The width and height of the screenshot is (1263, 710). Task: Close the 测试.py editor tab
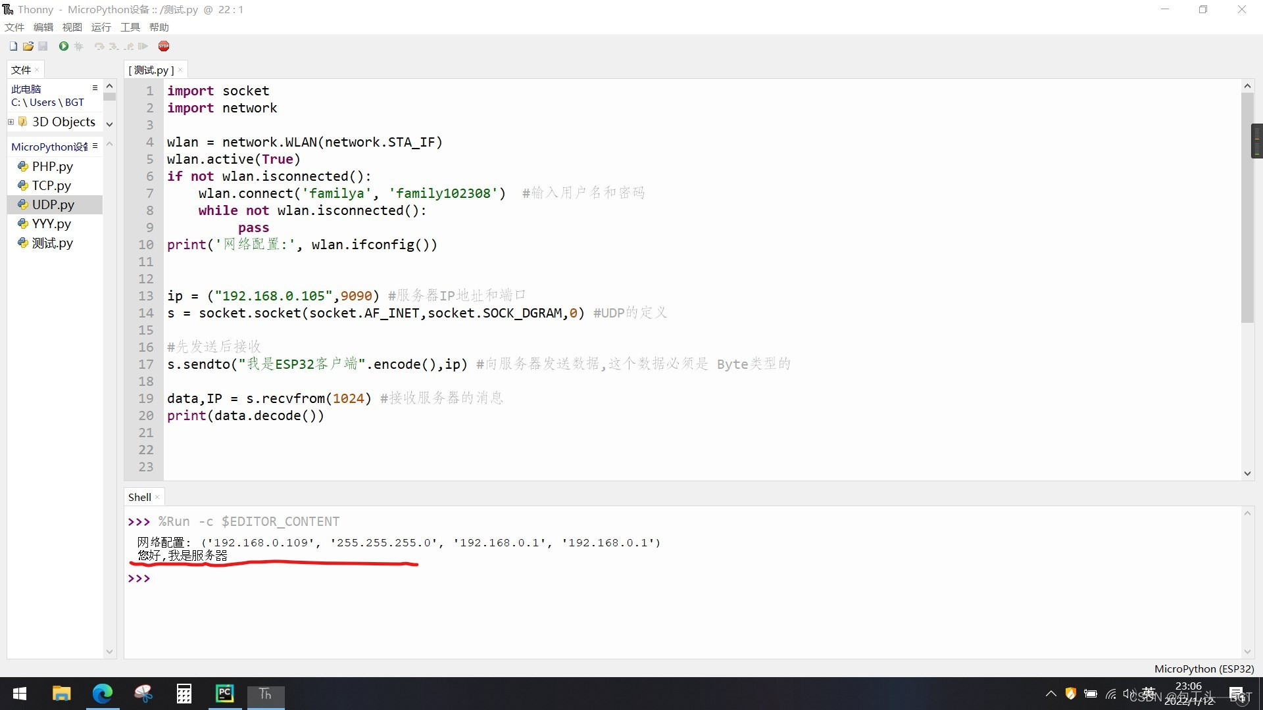(x=180, y=70)
